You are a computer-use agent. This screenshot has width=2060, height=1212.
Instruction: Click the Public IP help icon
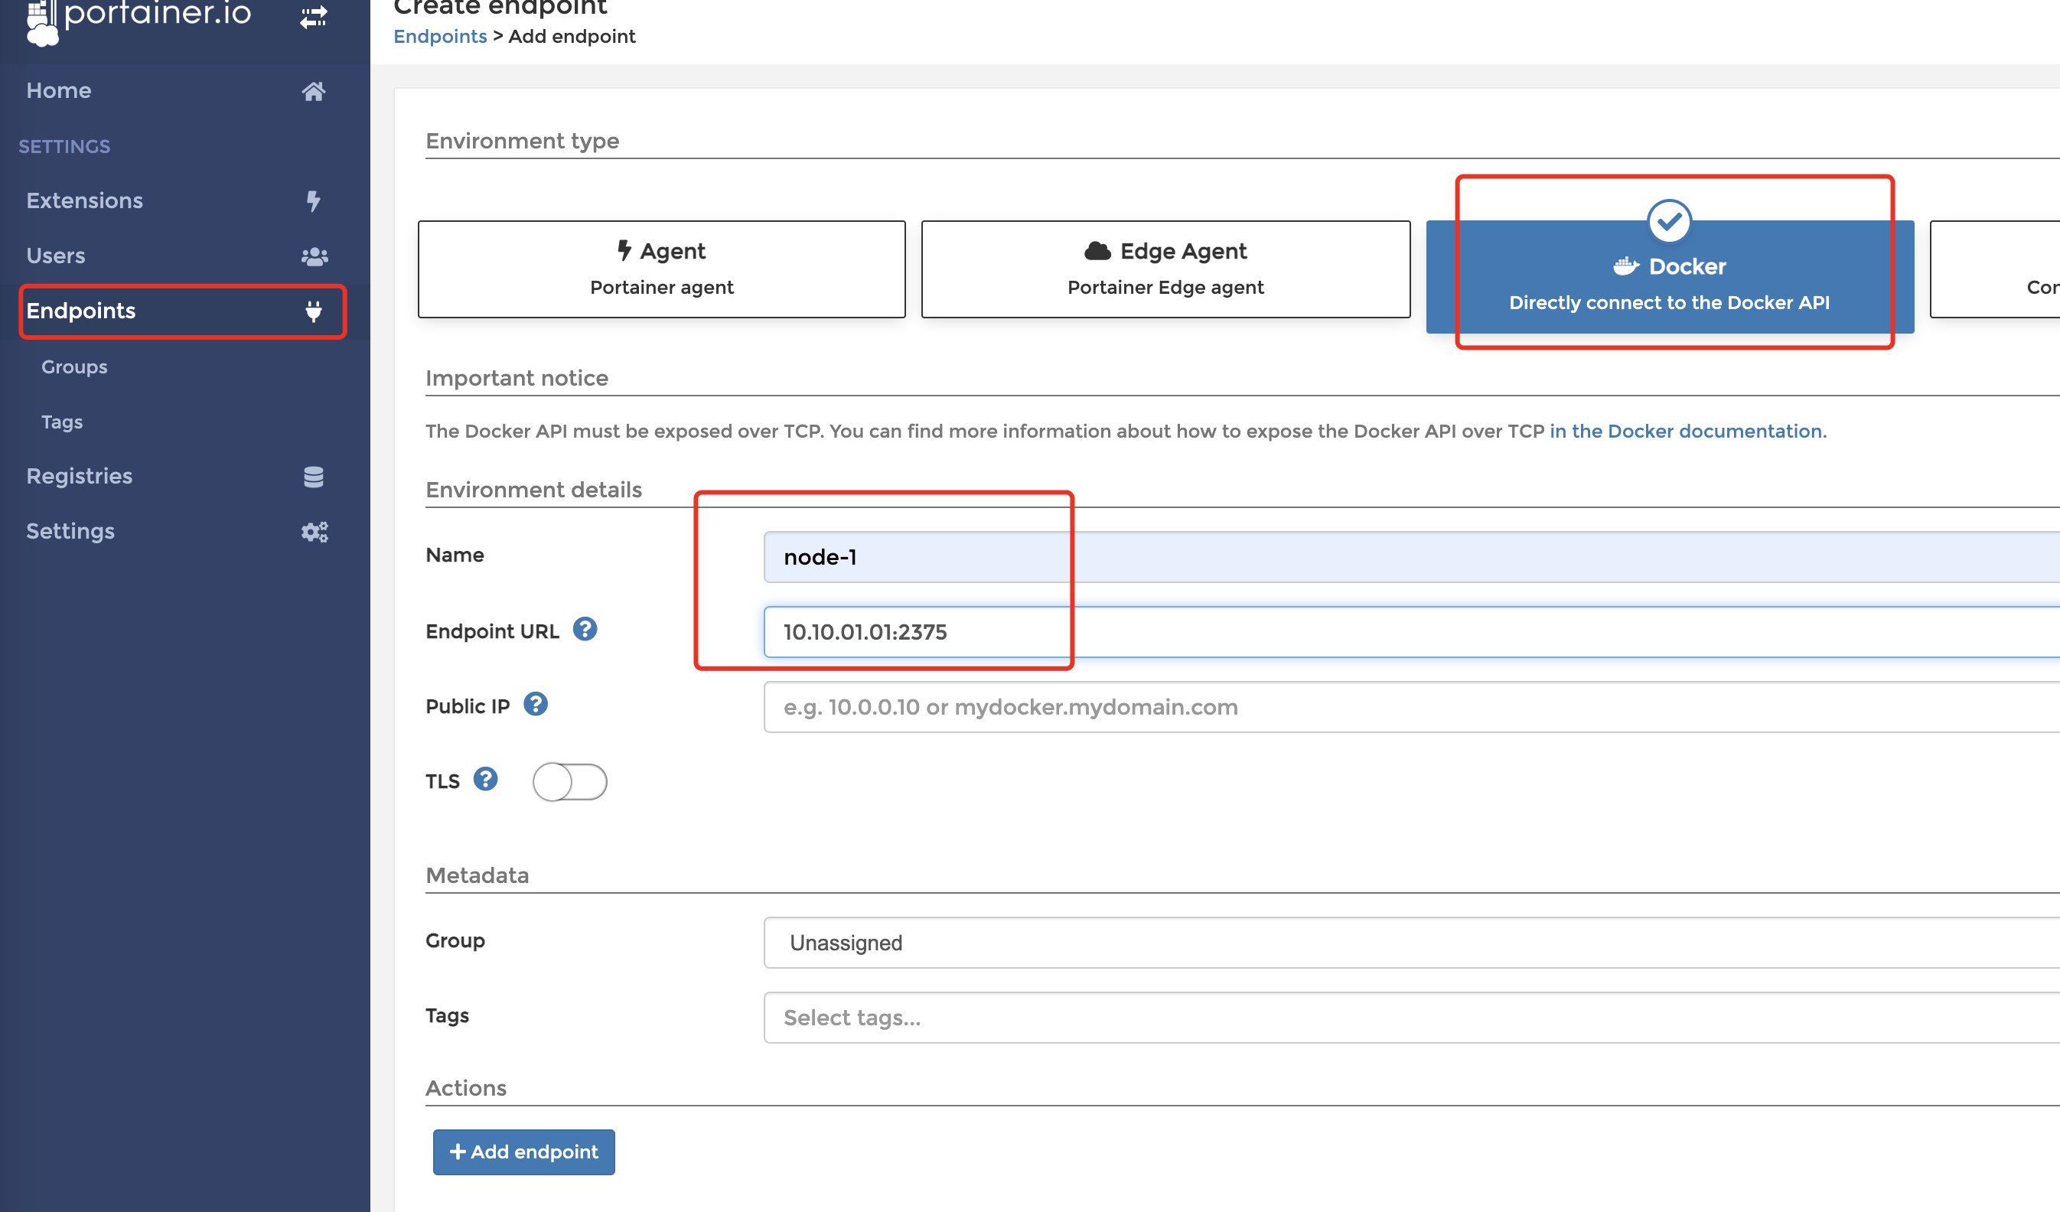tap(536, 704)
